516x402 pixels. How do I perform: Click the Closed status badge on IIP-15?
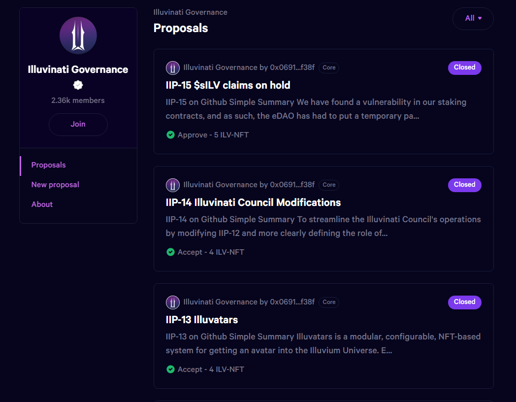point(464,67)
